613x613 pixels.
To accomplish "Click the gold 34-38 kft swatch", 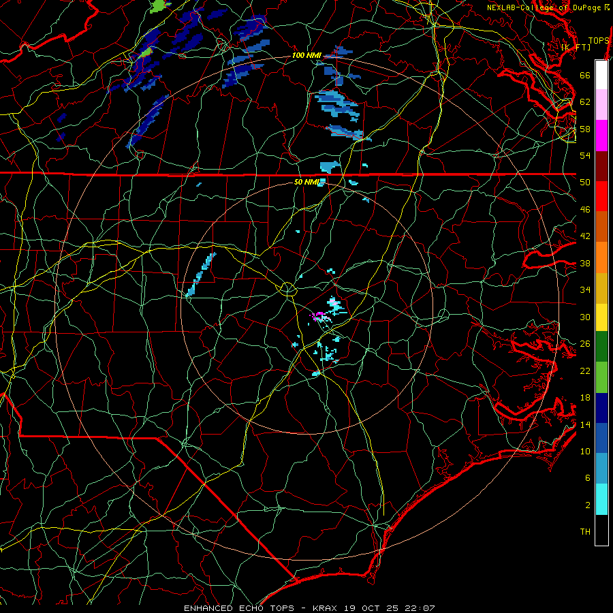I will pos(601,288).
